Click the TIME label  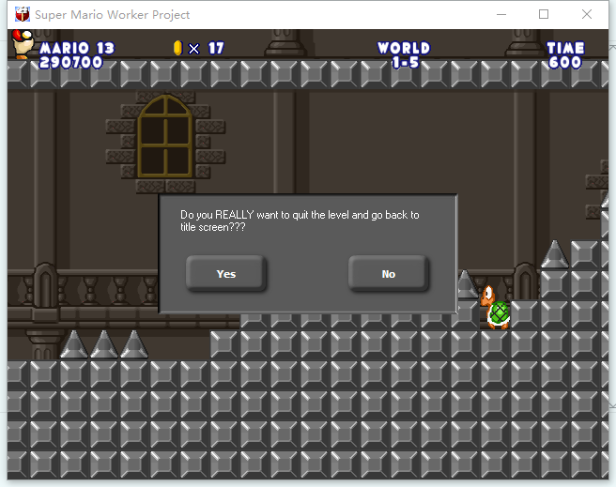tap(565, 48)
